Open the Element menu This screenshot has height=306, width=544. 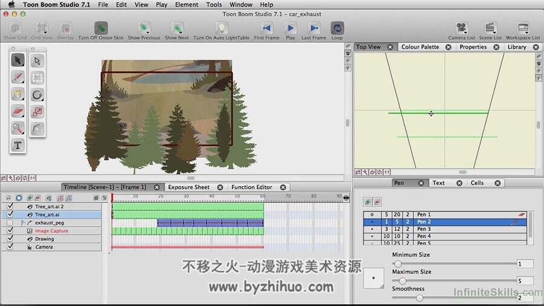(x=187, y=4)
